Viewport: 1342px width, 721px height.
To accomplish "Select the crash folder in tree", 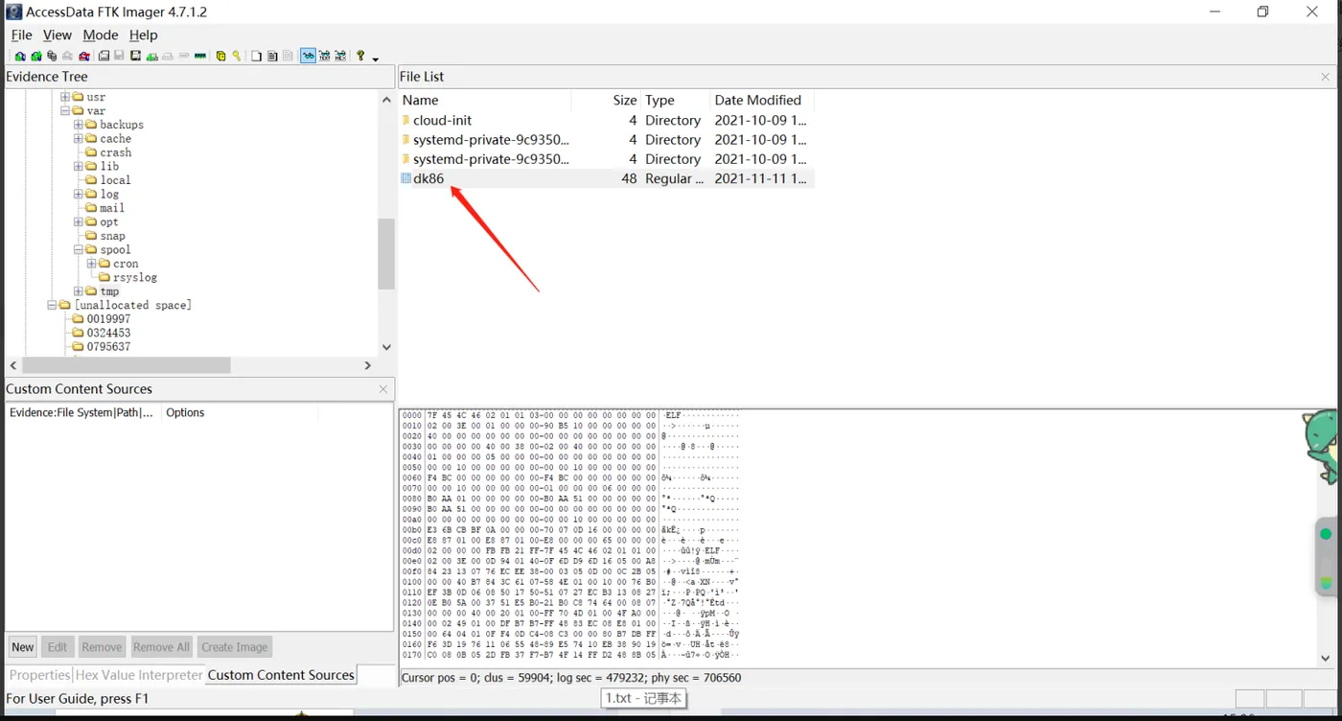I will pyautogui.click(x=116, y=152).
